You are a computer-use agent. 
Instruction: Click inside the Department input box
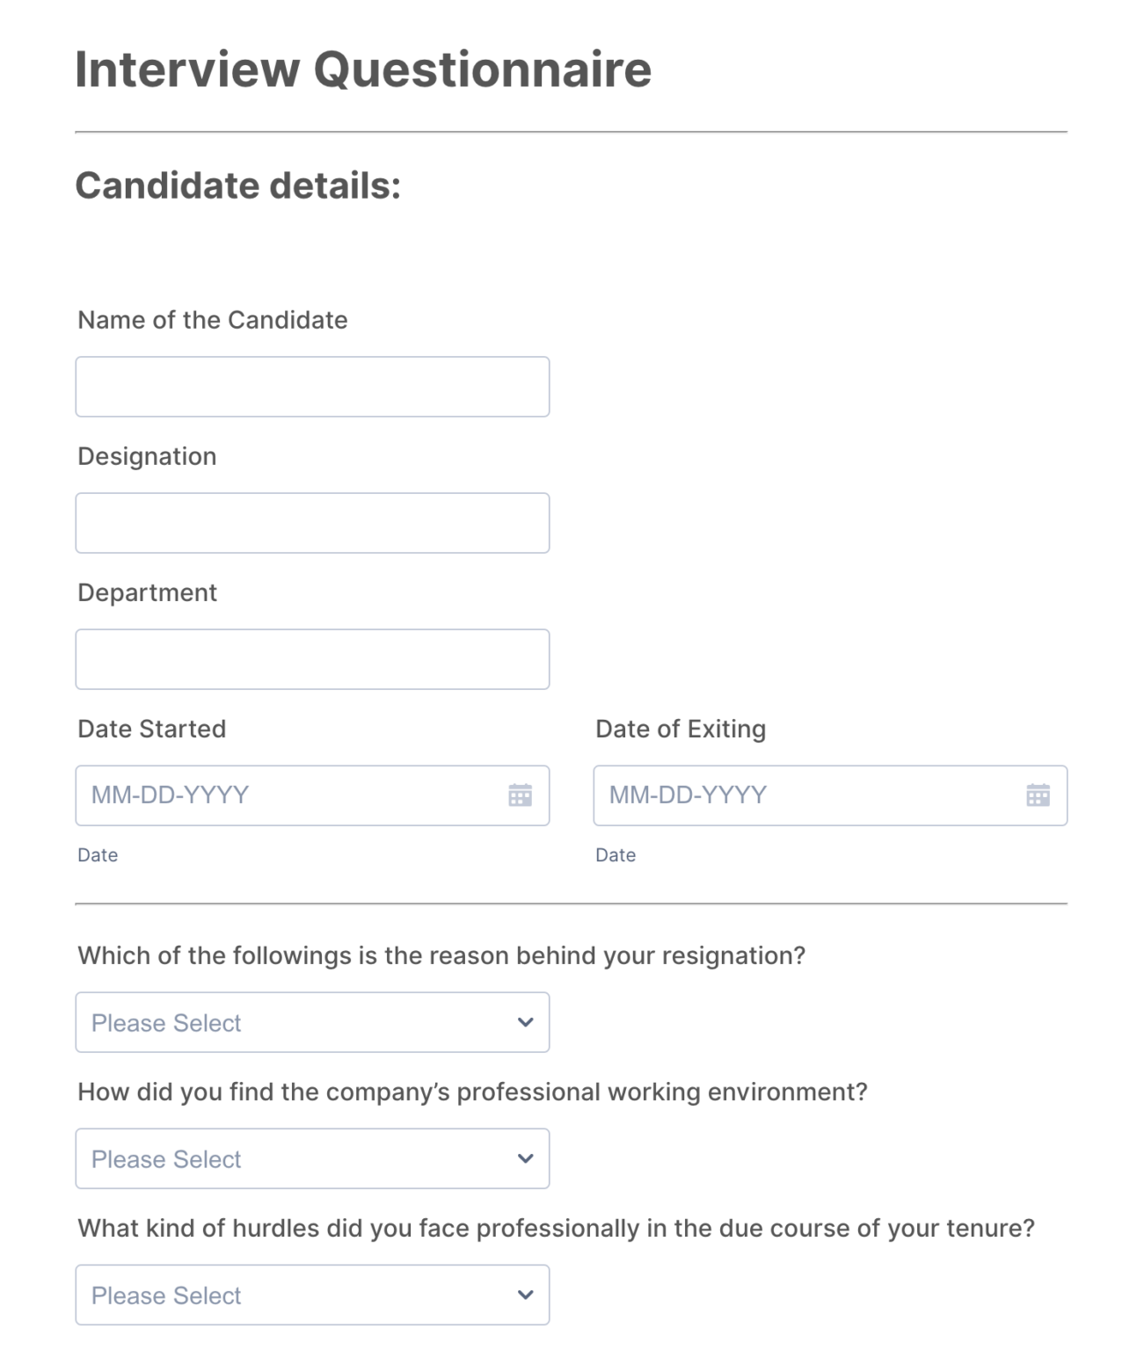pos(312,658)
